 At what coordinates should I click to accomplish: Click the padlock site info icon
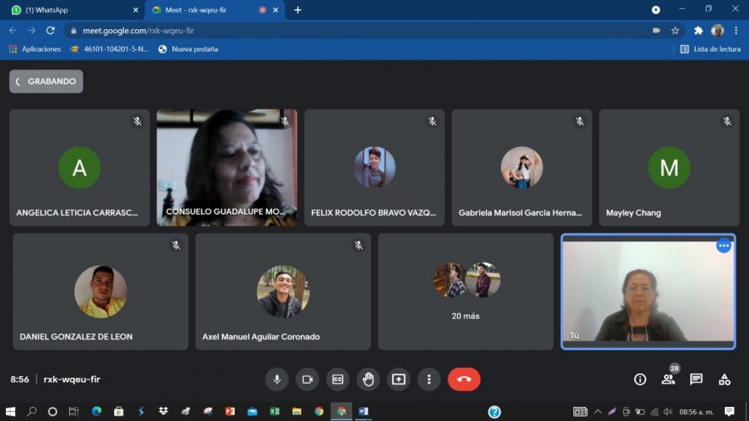73,31
